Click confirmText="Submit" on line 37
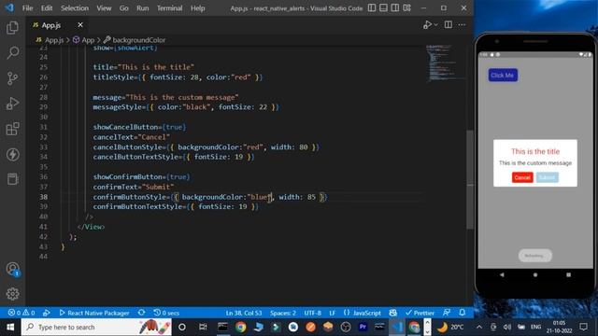 click(134, 187)
